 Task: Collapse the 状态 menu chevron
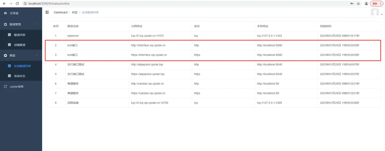(x=37, y=56)
